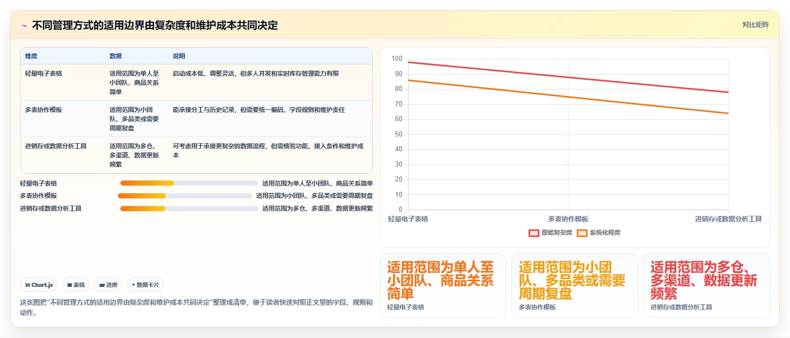Screen dimensions: 790x338
Task: Click the 多表协作模板 x-axis label on chart
Action: (568, 219)
